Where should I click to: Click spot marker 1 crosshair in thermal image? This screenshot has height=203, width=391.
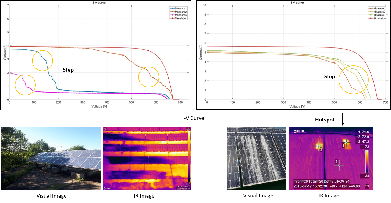346,142
